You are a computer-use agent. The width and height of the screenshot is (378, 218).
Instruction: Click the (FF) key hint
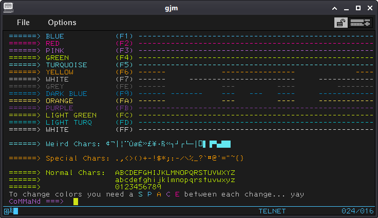point(124,130)
